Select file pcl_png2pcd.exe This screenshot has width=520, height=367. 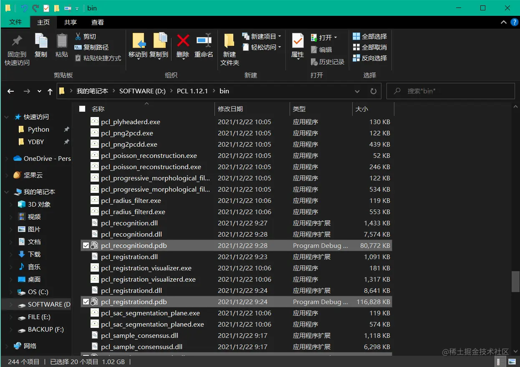tap(127, 133)
